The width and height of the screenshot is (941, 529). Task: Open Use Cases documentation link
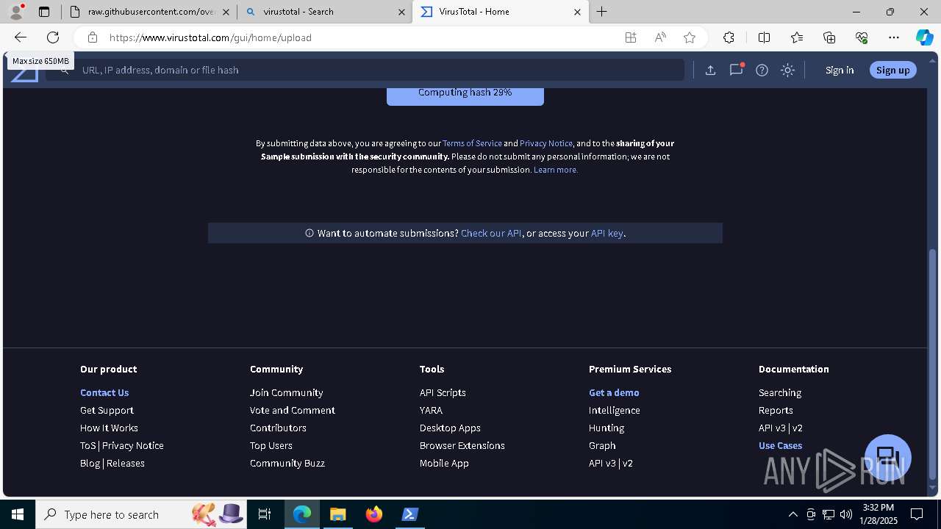tap(780, 445)
